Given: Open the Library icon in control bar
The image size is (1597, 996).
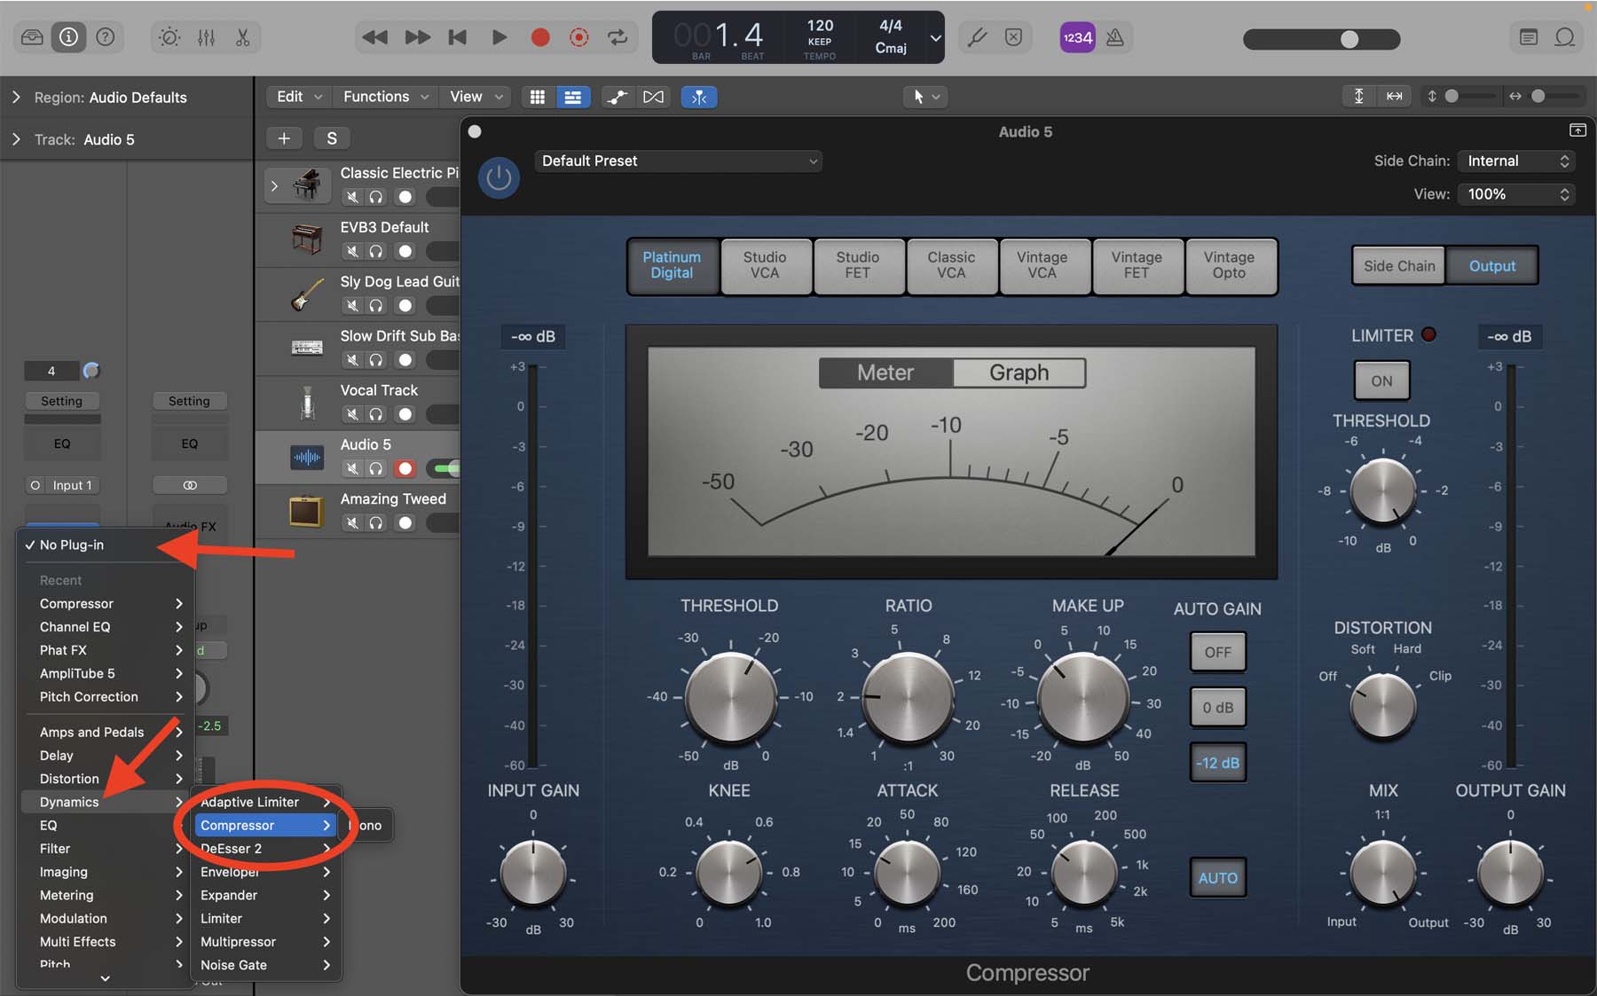Looking at the screenshot, I should (x=32, y=37).
